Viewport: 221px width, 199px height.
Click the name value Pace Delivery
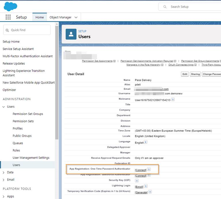[143, 80]
